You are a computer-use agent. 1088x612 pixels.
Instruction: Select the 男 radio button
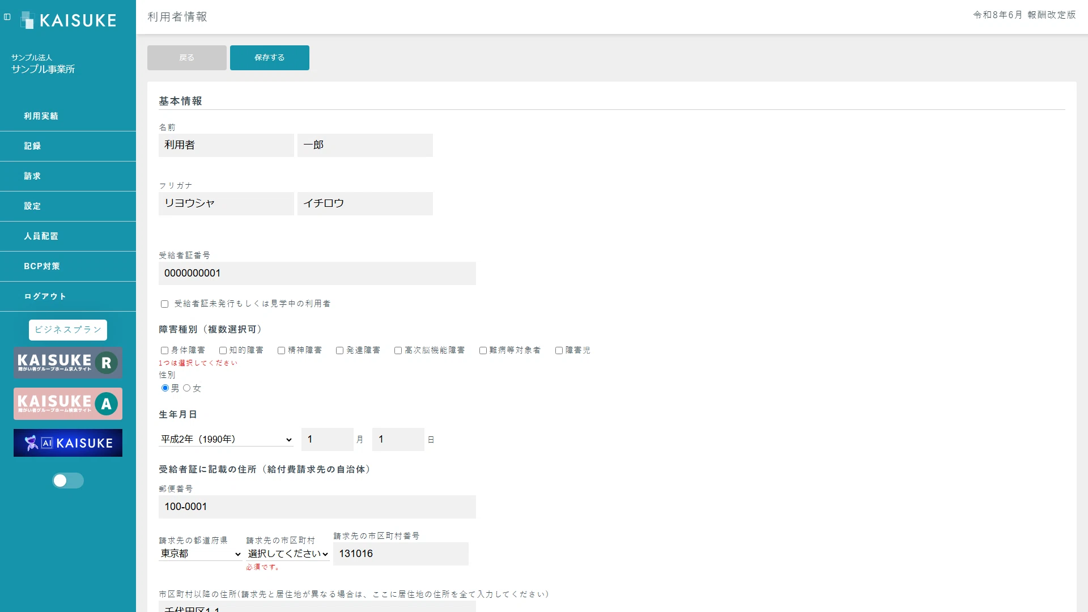[x=165, y=388]
